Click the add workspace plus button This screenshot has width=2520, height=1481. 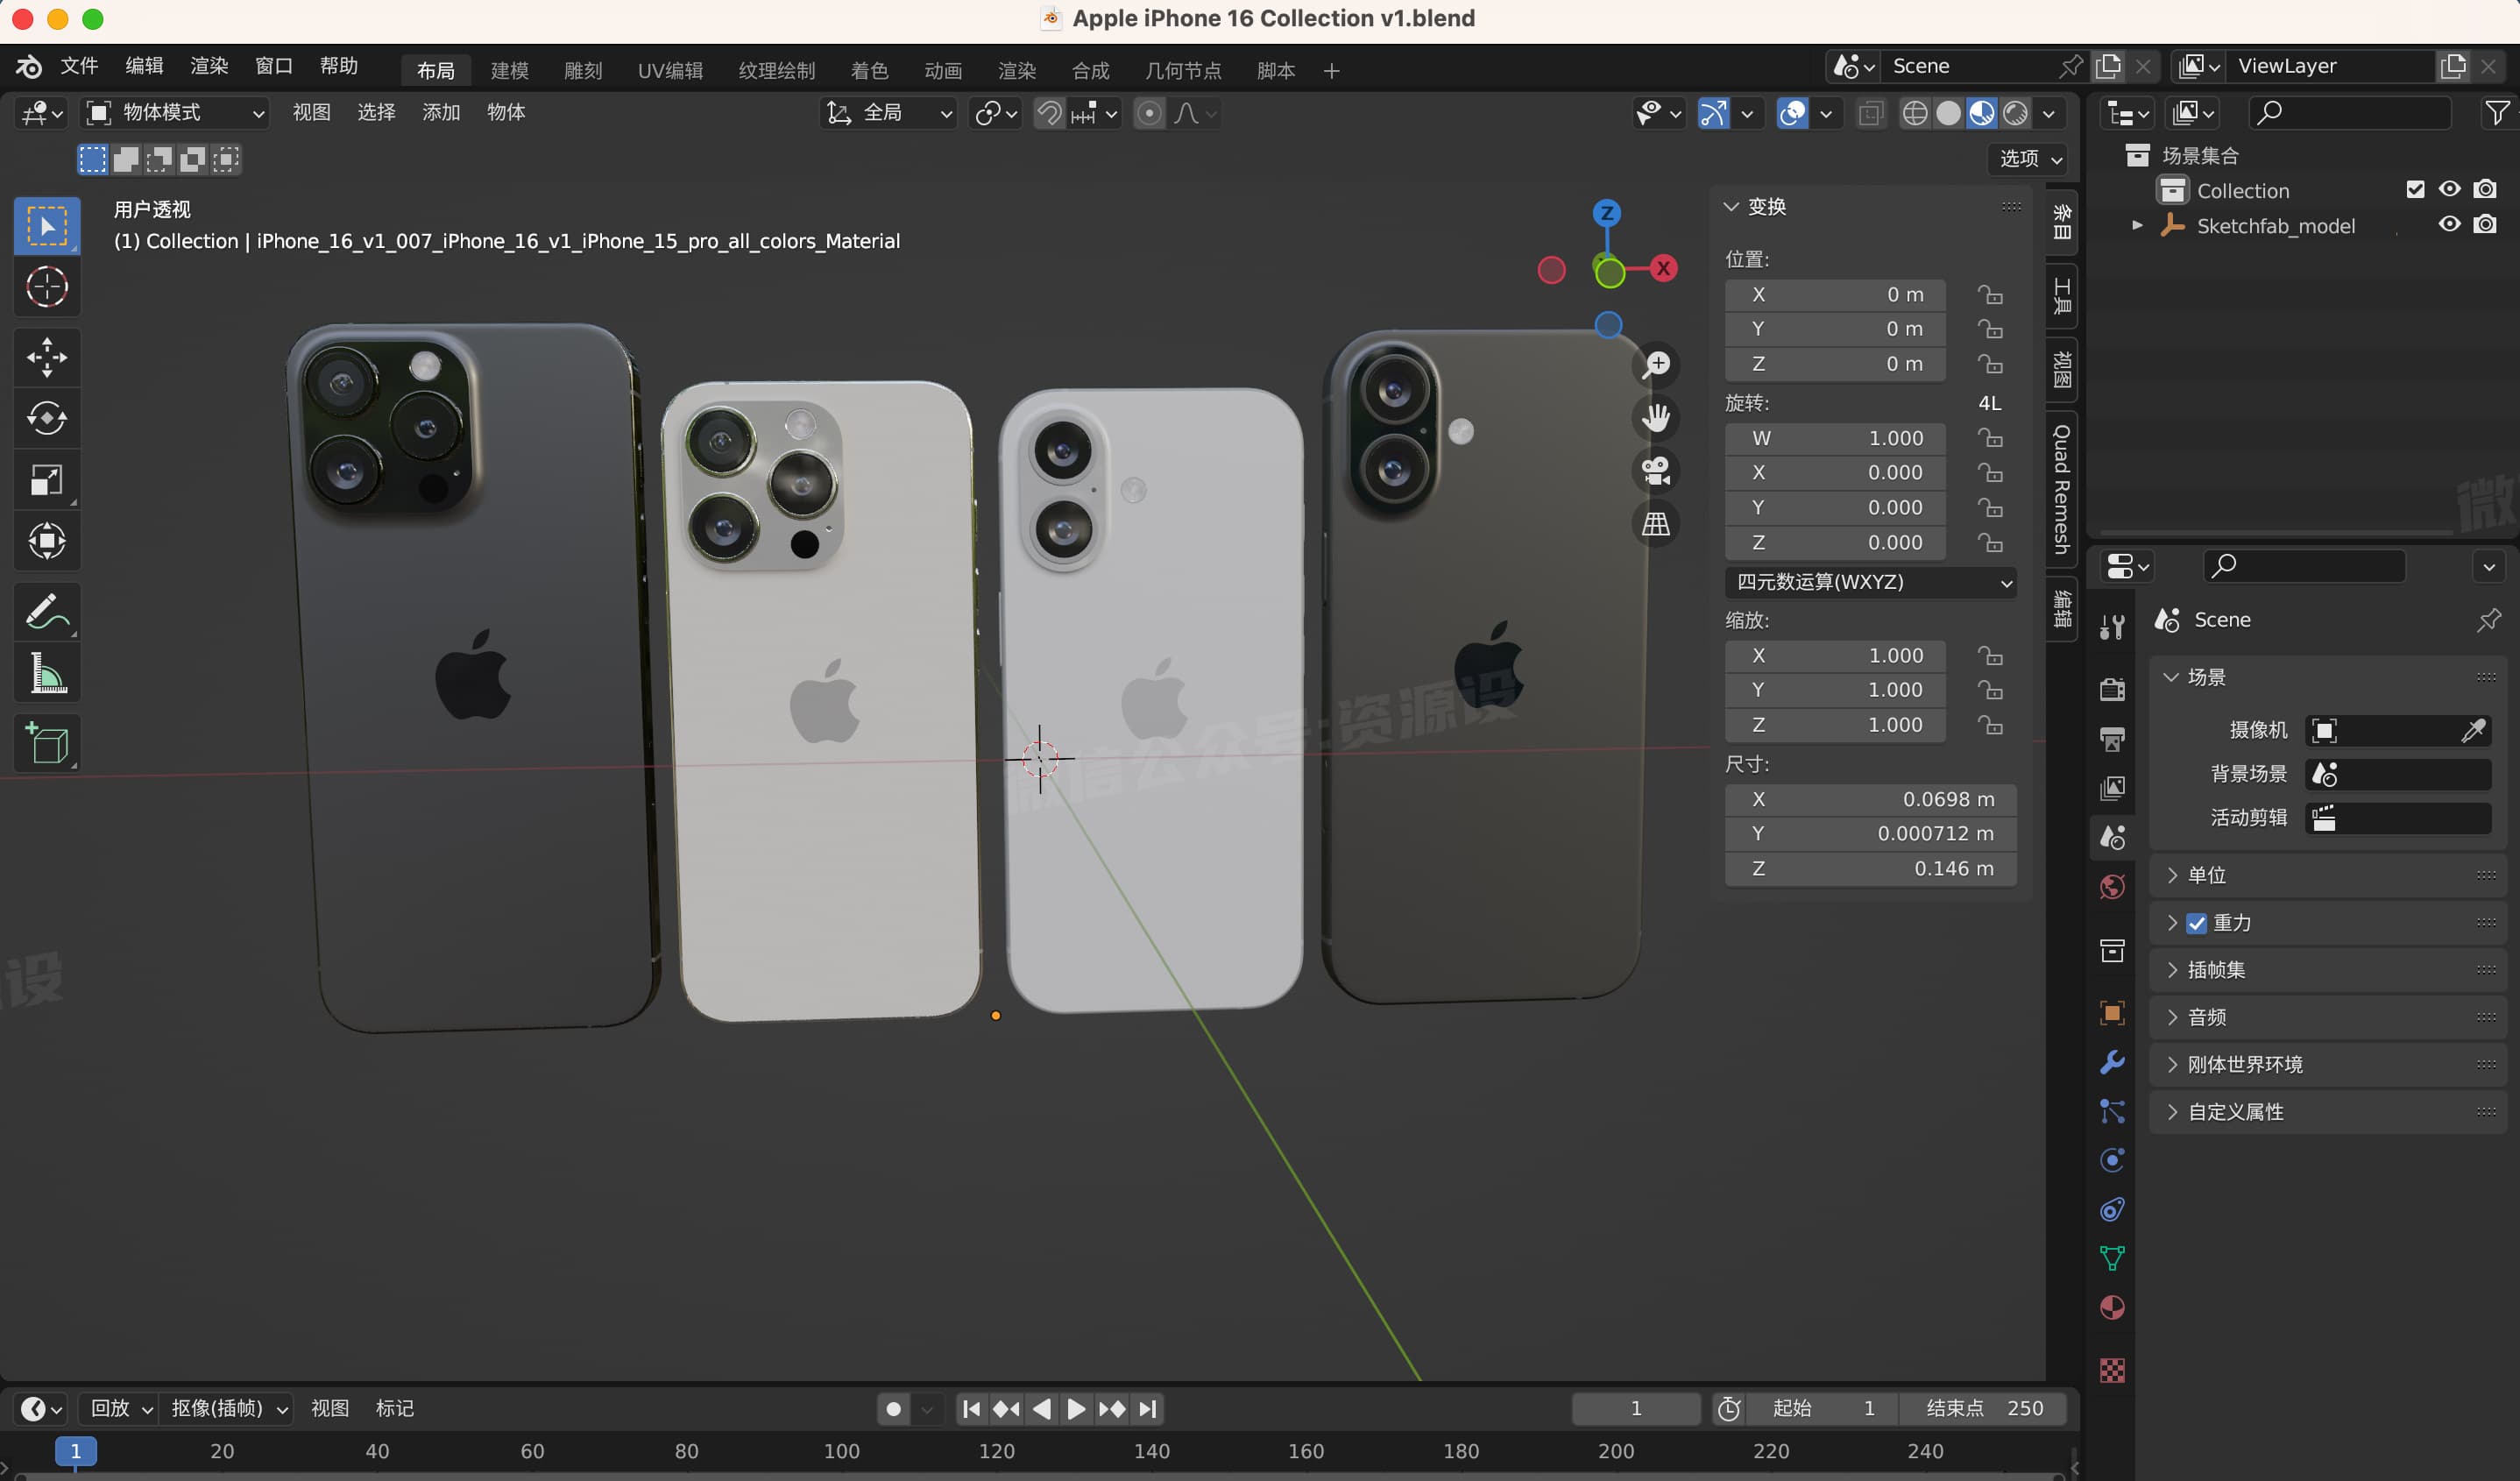point(1331,70)
